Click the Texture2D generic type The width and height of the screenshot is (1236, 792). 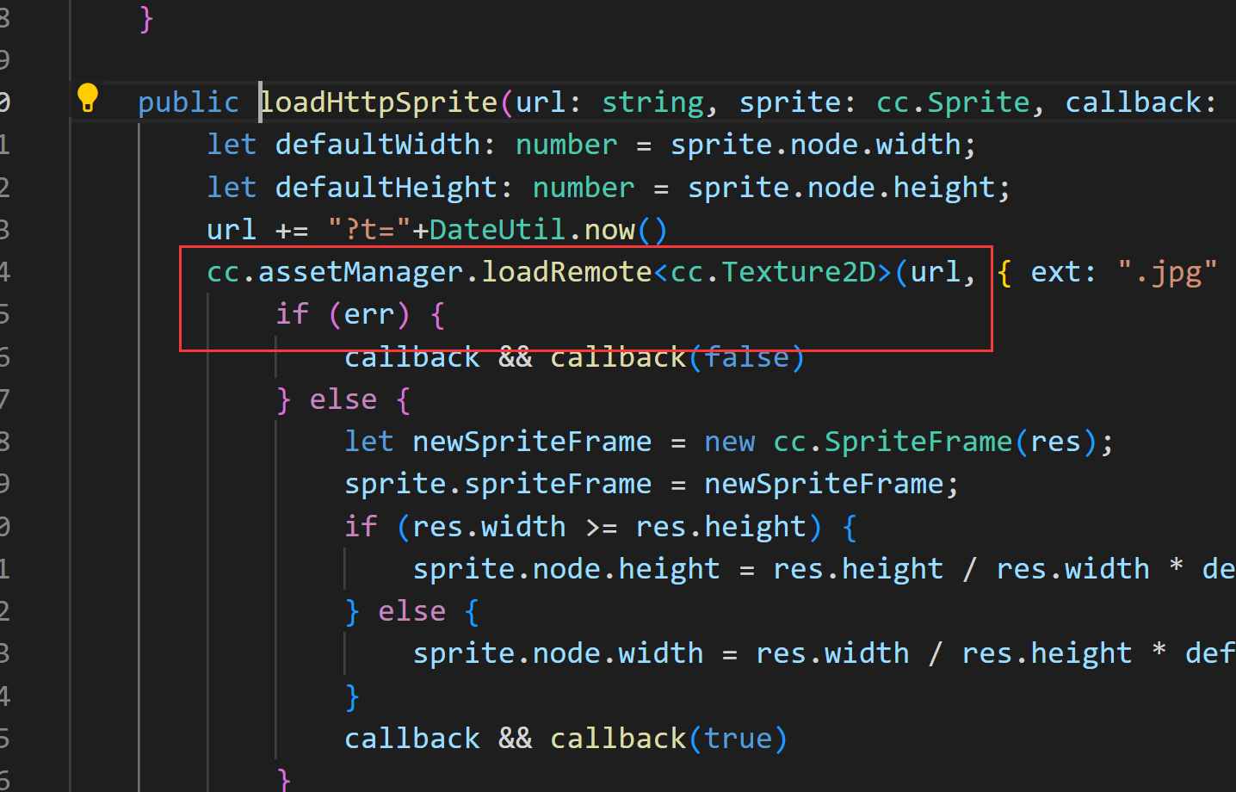799,272
